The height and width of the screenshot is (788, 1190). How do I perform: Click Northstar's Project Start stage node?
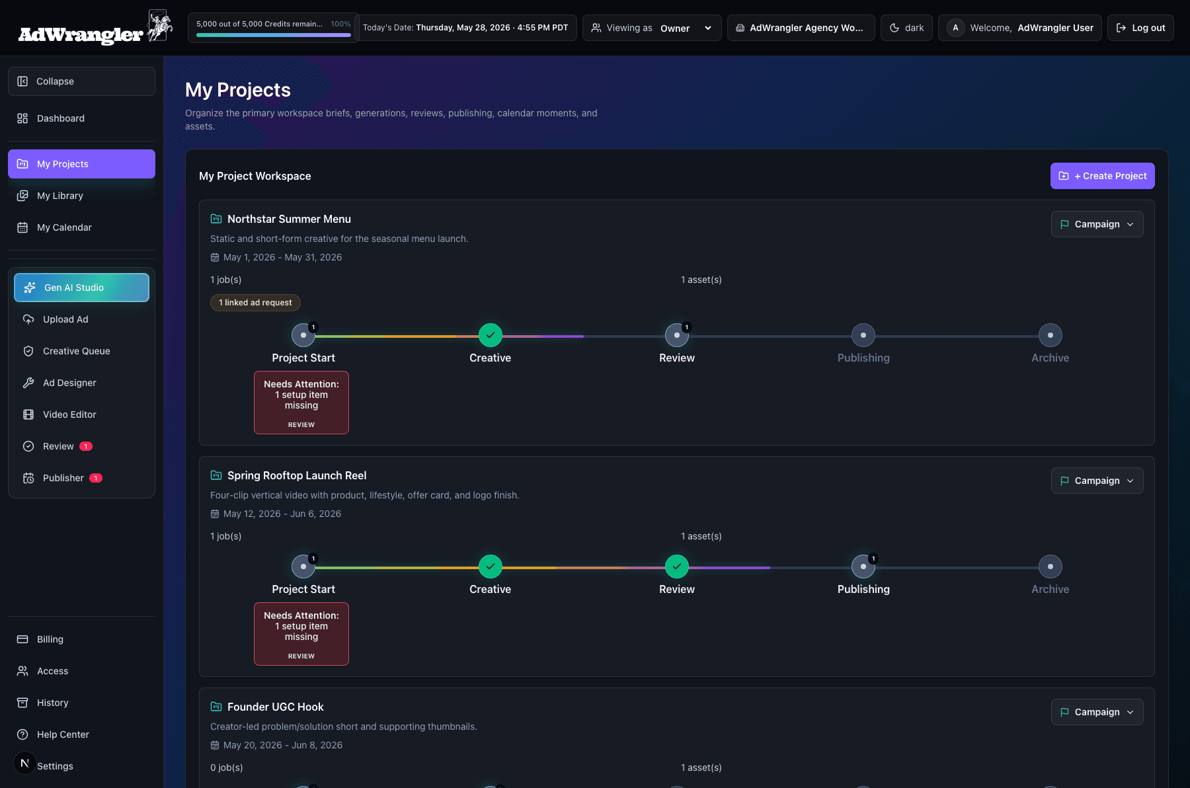pos(303,335)
